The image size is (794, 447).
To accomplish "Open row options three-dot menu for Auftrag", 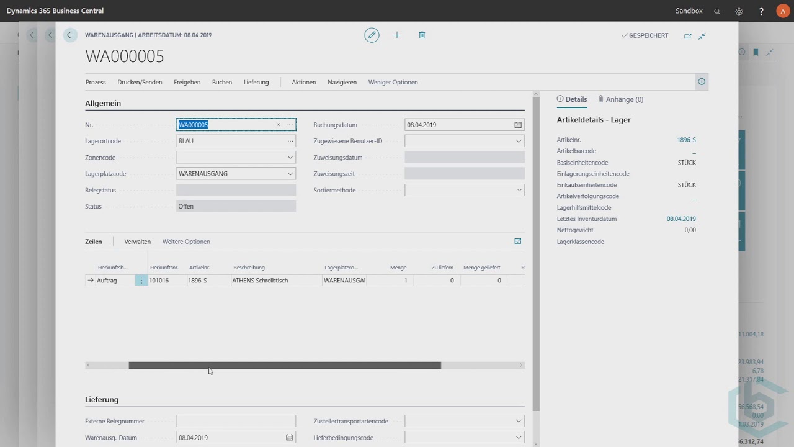I will pyautogui.click(x=141, y=281).
